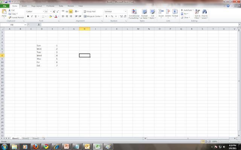
Task: Click the Format cells icon
Action: click(x=175, y=12)
